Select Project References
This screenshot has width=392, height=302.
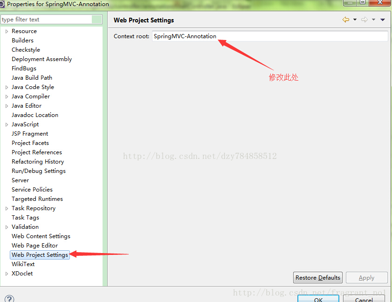[x=37, y=152]
